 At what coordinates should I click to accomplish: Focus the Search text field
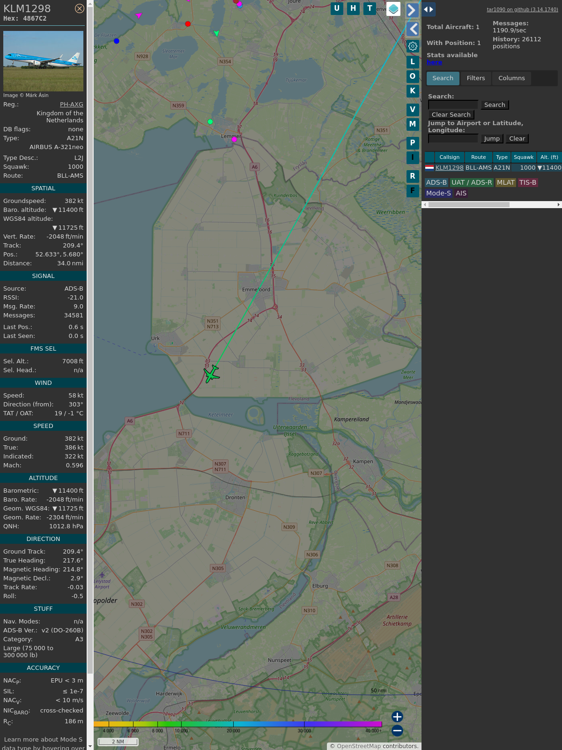(x=453, y=105)
